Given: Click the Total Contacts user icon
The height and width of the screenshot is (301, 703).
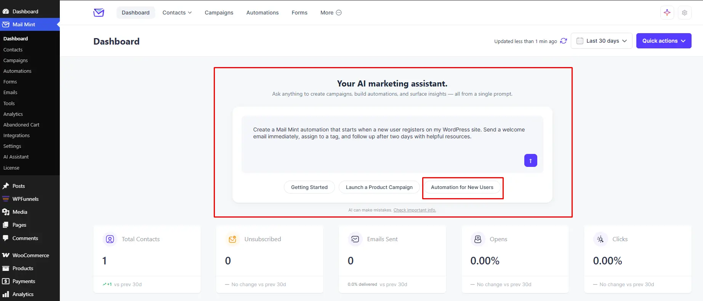Looking at the screenshot, I should (110, 239).
